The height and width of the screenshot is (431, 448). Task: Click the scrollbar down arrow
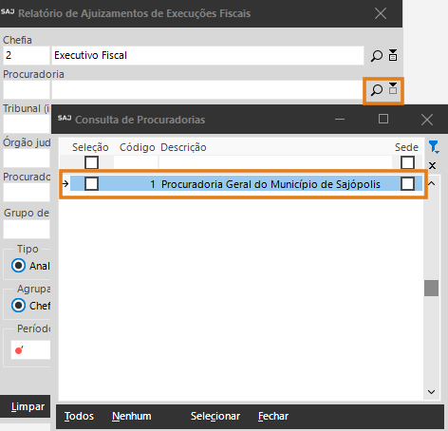point(431,392)
